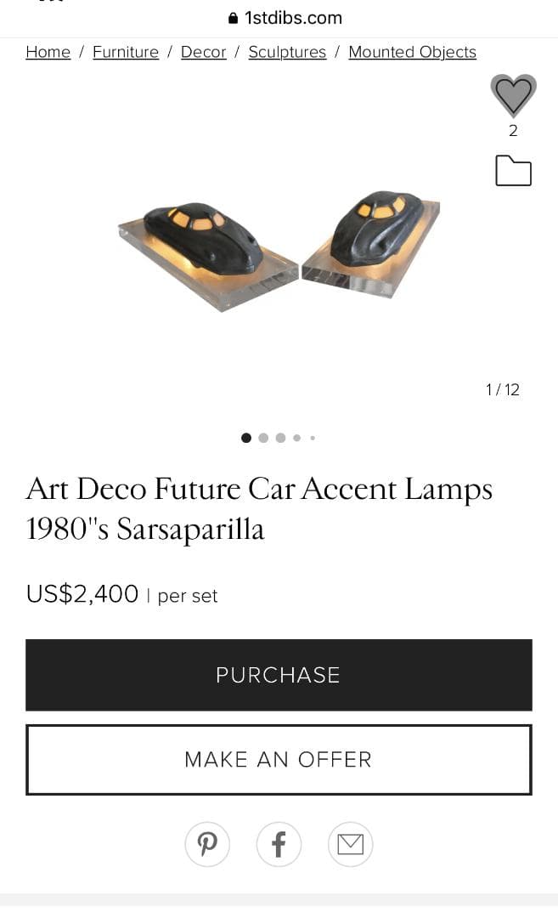
Task: Open the Mounted Objects link
Action: pyautogui.click(x=412, y=52)
